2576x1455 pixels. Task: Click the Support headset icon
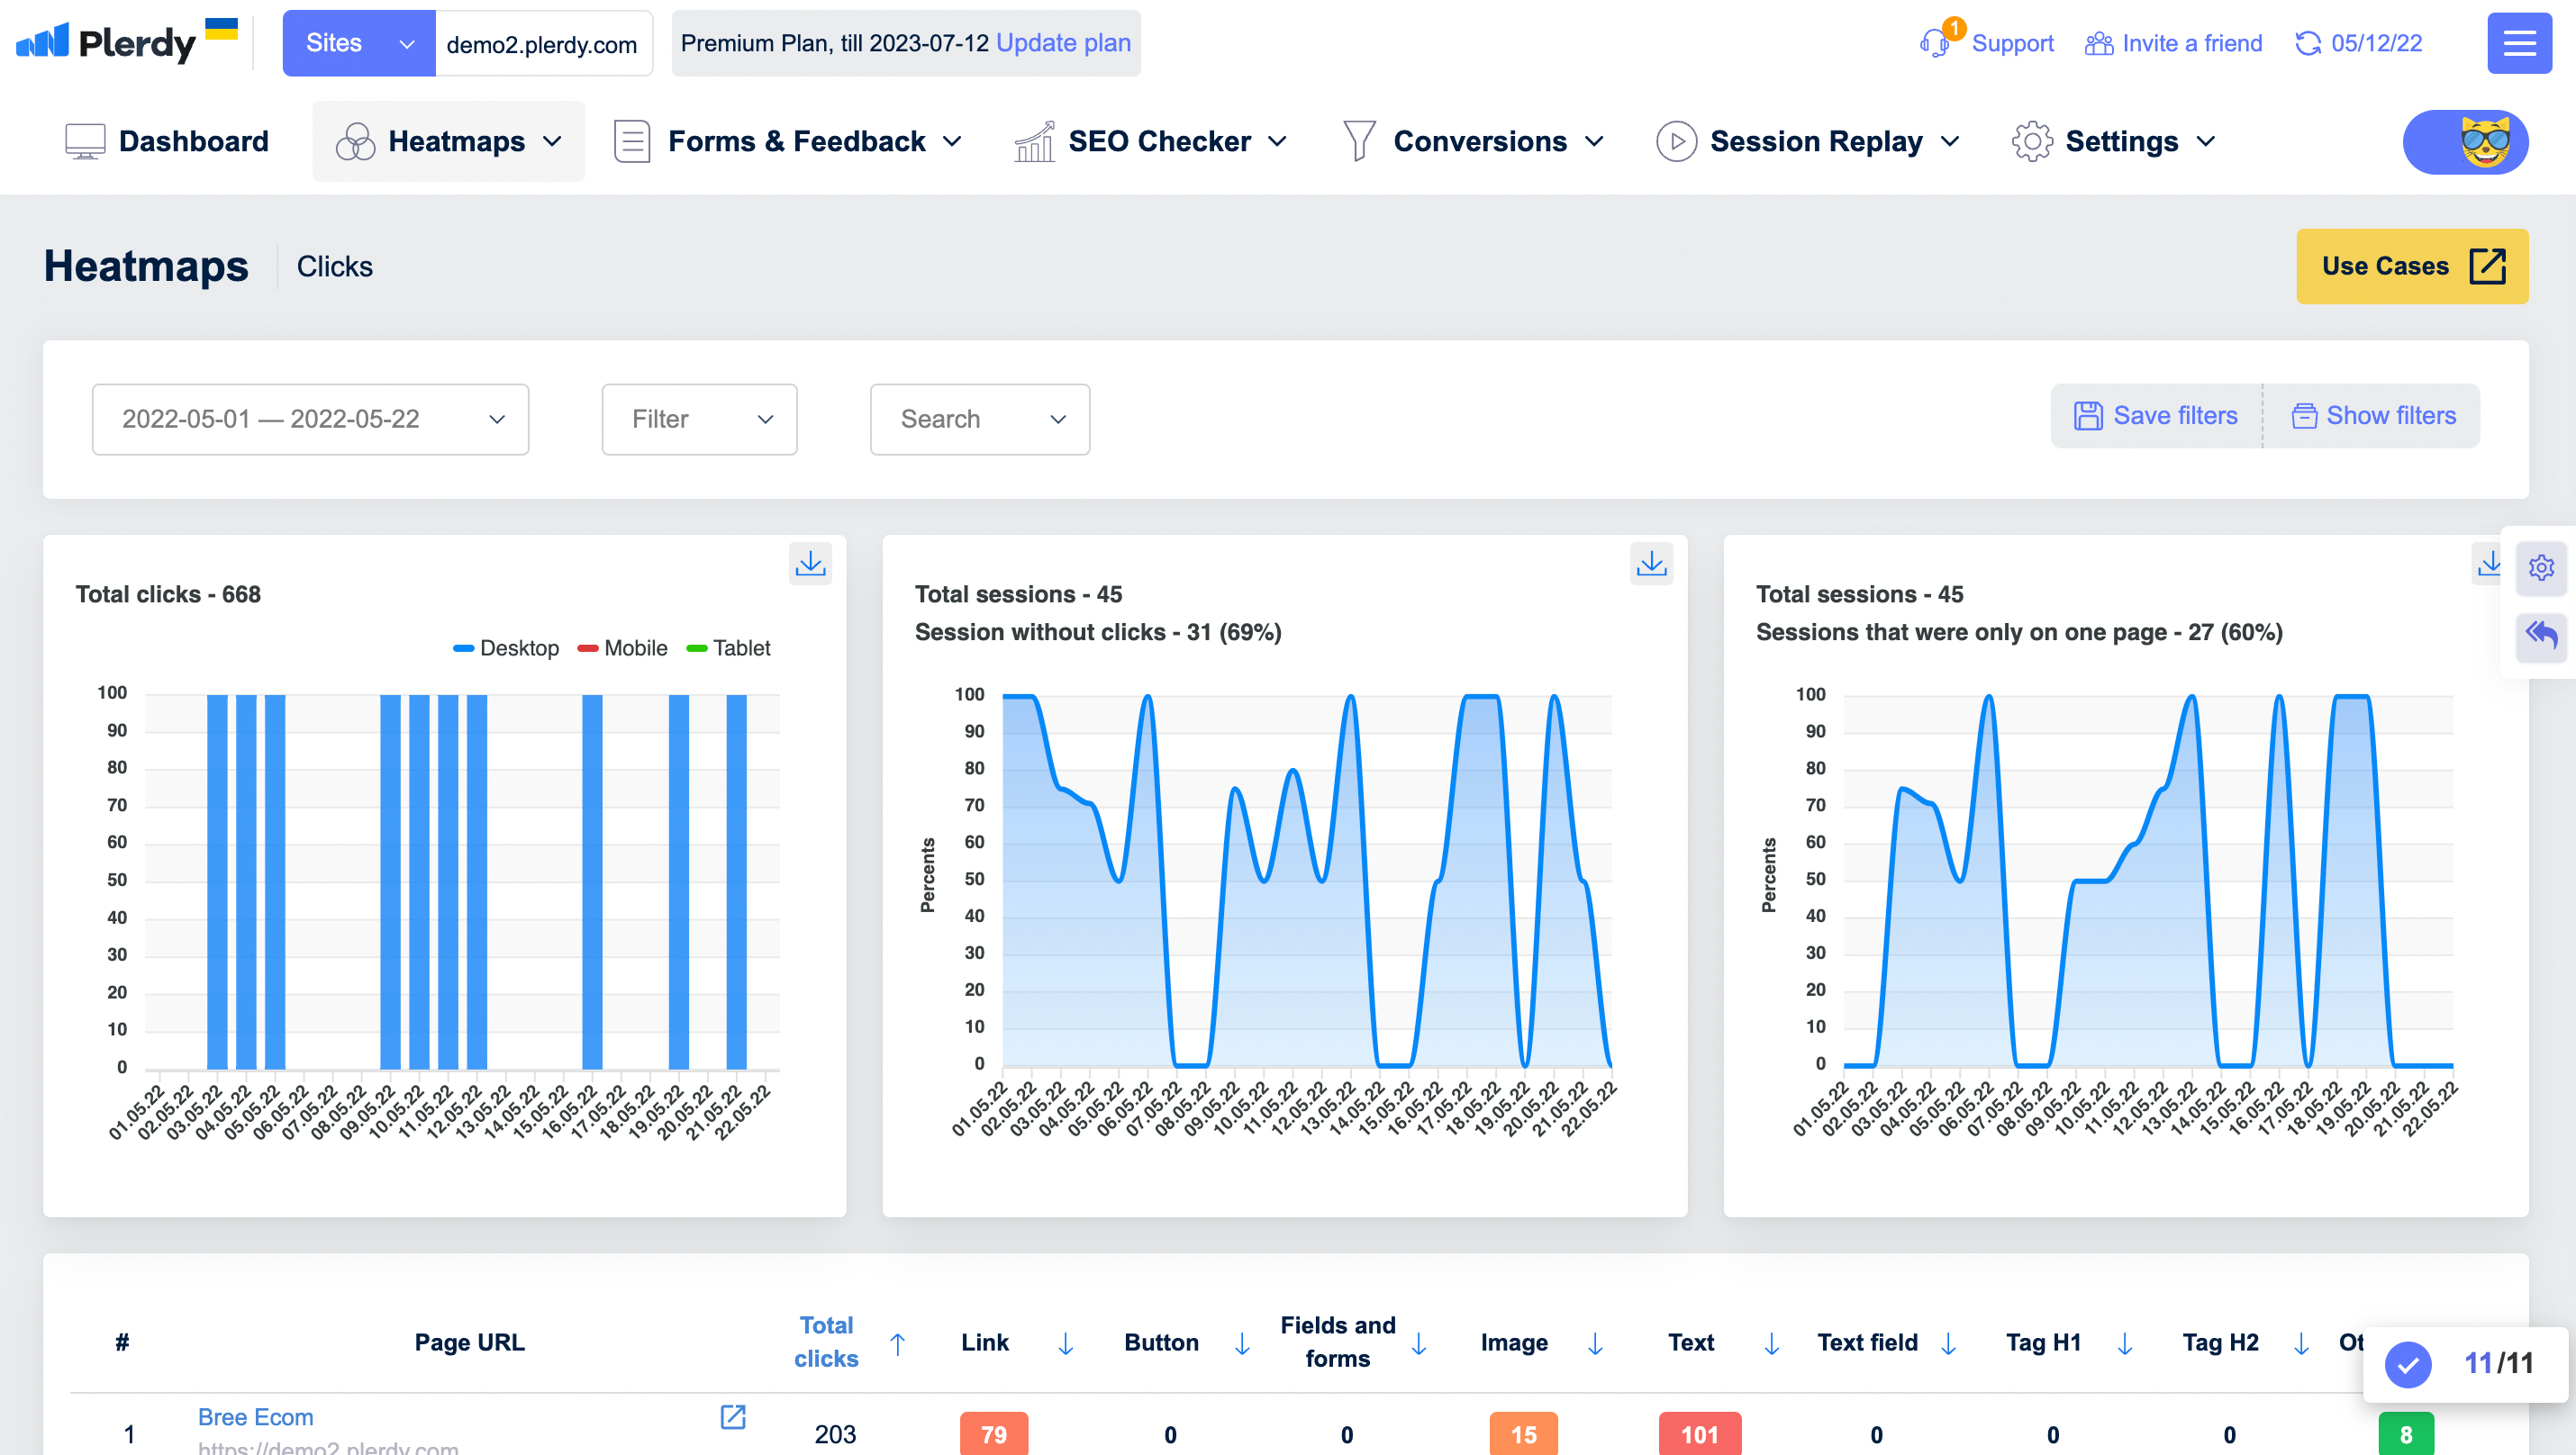coord(1934,43)
